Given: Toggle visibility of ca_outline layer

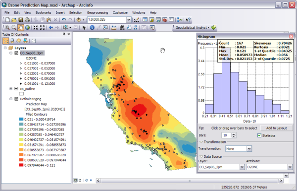Looking at the screenshot, I should 16,89.
